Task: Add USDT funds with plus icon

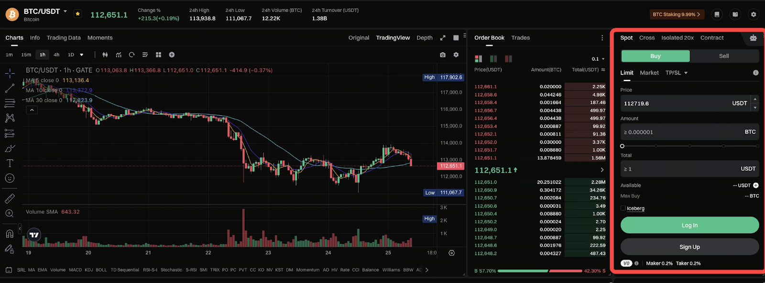Action: click(x=756, y=185)
